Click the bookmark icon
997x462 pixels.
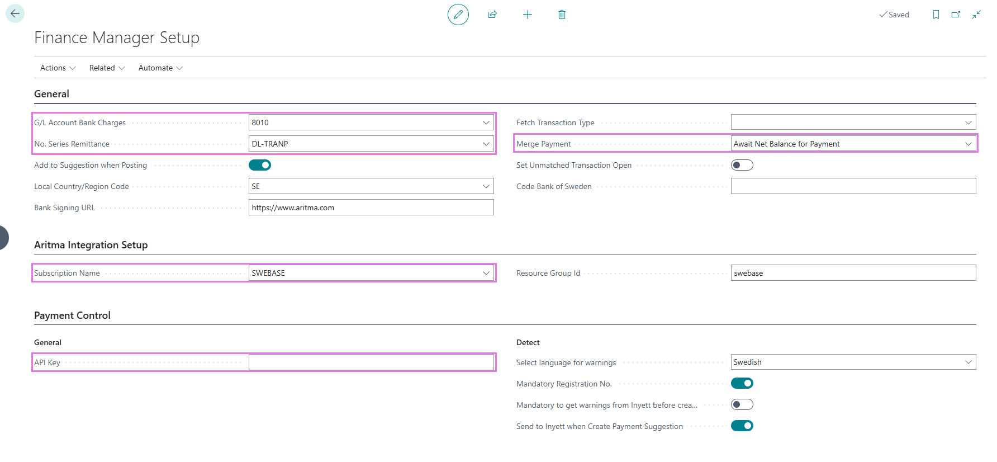(936, 15)
